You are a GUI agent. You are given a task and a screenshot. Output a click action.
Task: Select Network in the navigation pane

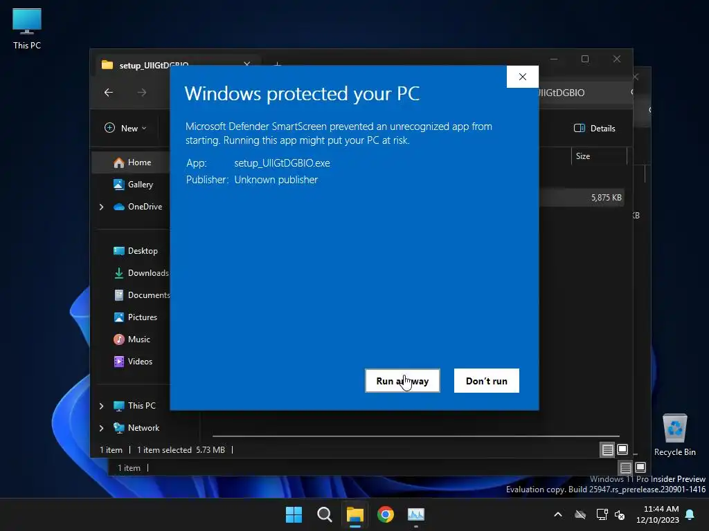(136, 427)
